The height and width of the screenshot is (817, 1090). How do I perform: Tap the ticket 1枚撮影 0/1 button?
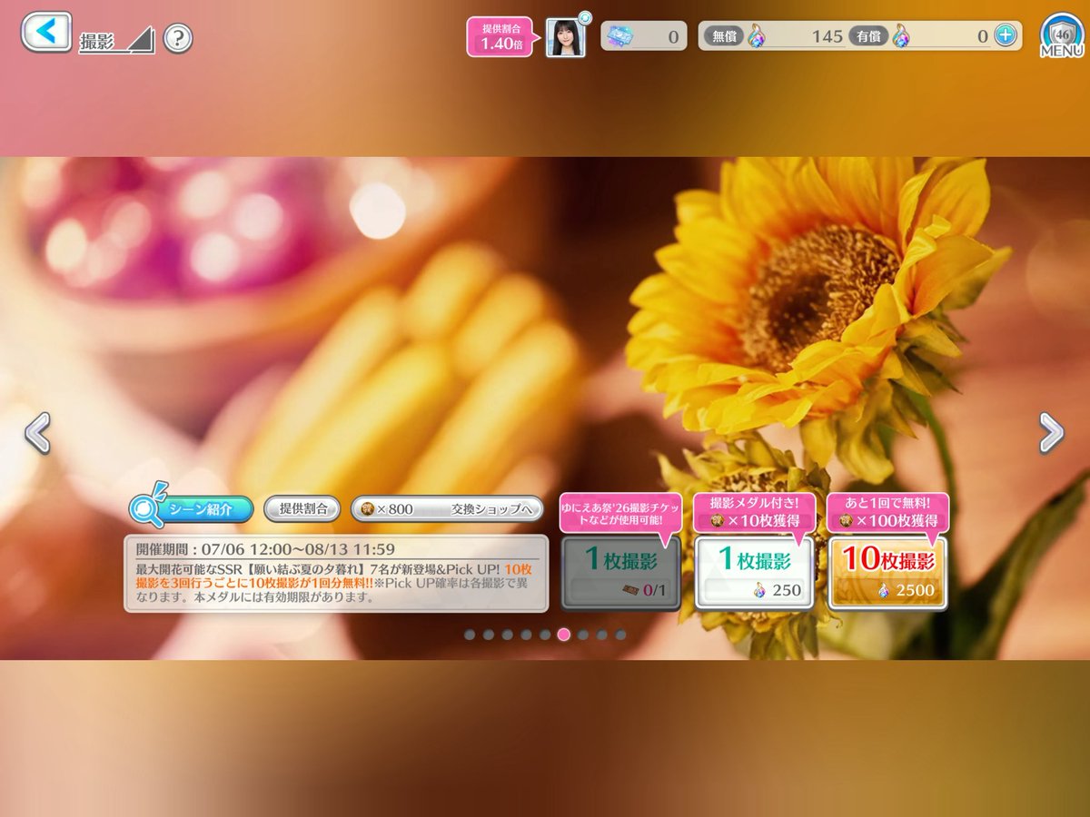click(x=620, y=573)
